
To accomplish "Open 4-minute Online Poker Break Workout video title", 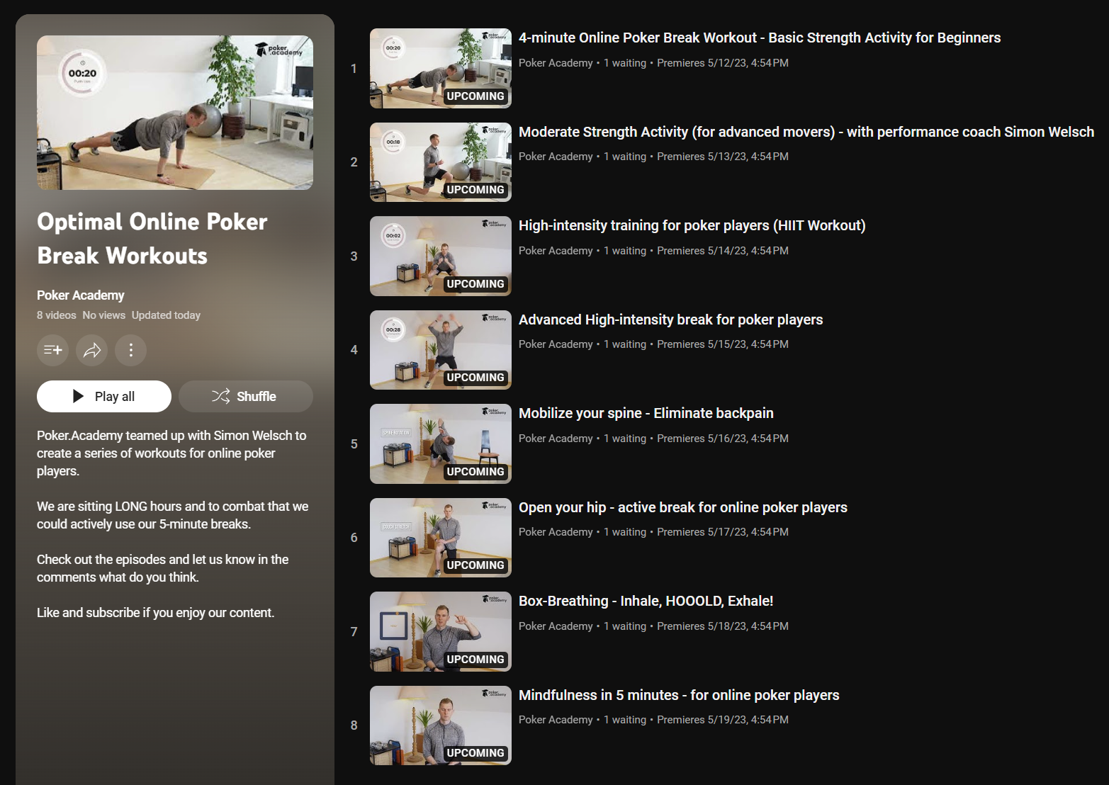I will tap(759, 38).
